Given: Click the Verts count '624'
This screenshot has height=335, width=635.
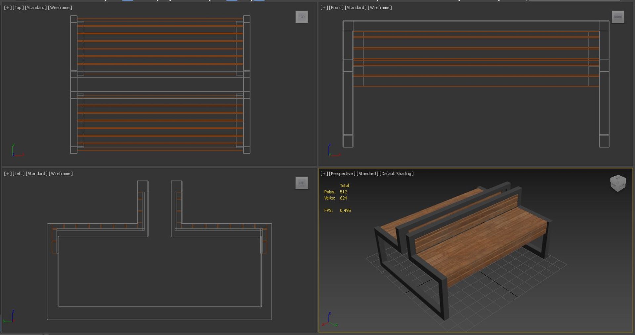Looking at the screenshot, I should coord(343,198).
